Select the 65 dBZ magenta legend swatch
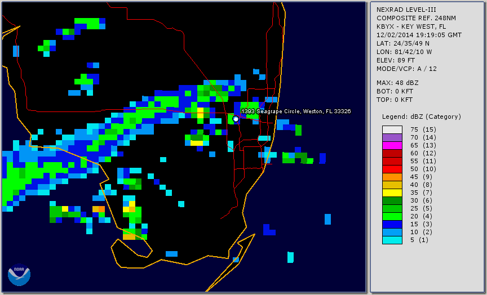The width and height of the screenshot is (487, 295). click(392, 145)
